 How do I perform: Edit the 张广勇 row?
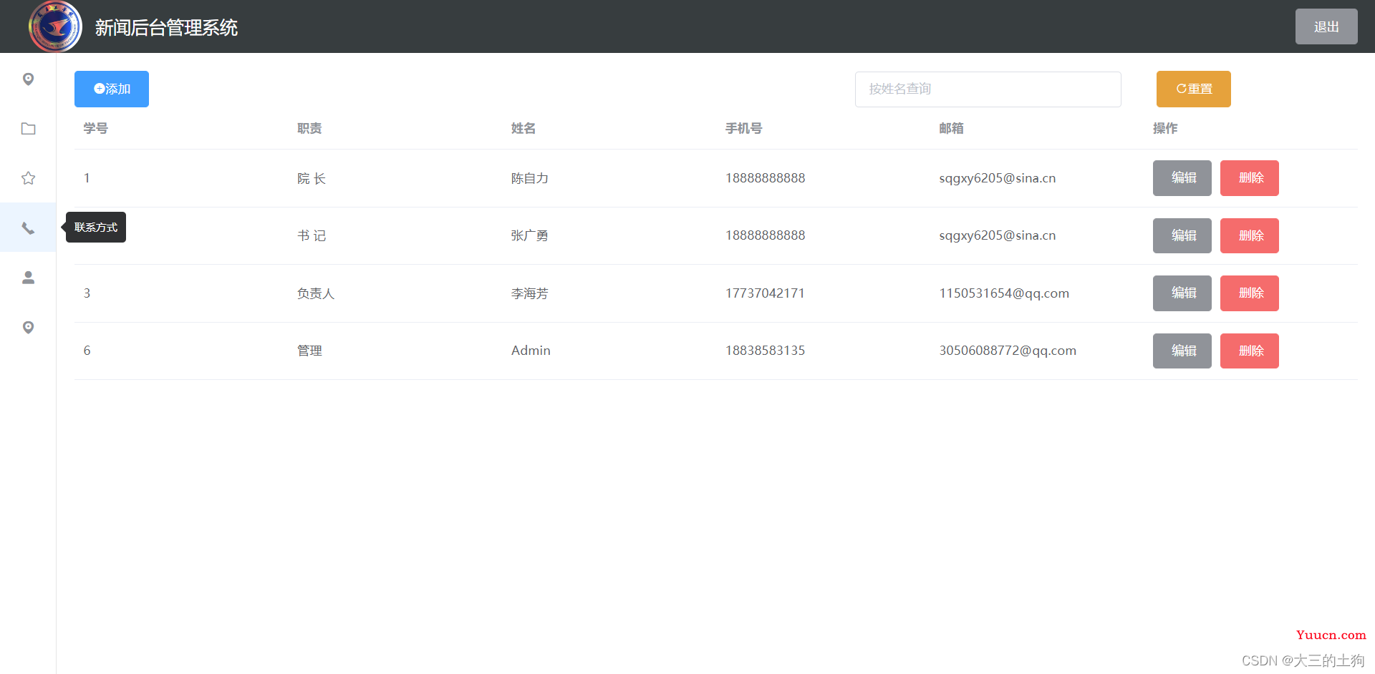click(x=1182, y=235)
